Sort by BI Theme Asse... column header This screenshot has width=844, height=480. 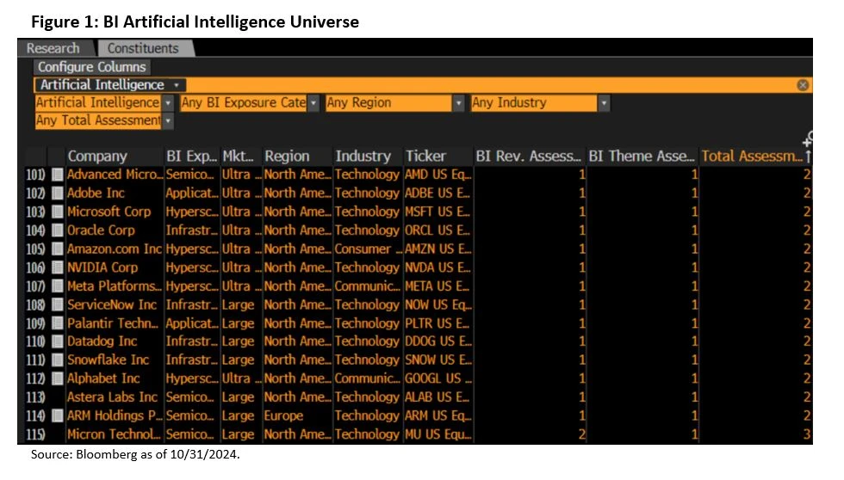click(x=642, y=157)
